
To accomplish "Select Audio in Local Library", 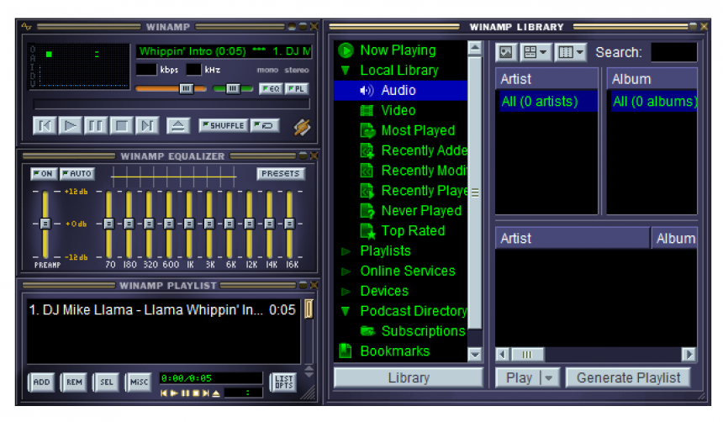I will coord(400,90).
